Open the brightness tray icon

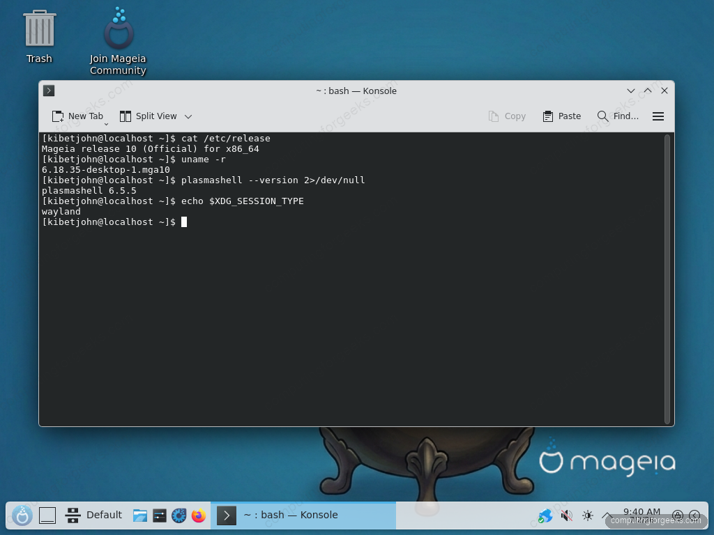(587, 516)
